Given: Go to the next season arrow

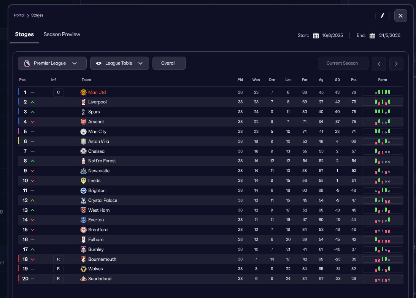Looking at the screenshot, I should tap(396, 63).
